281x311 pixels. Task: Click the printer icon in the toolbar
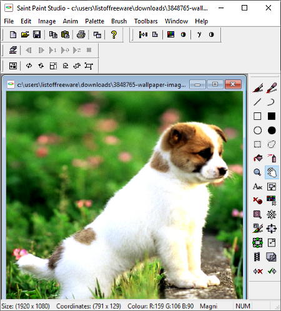tap(81, 34)
